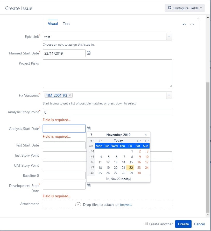Screen dimensions: 211x231
Task: Click the attachment upload cloud icon
Action: 78,205
